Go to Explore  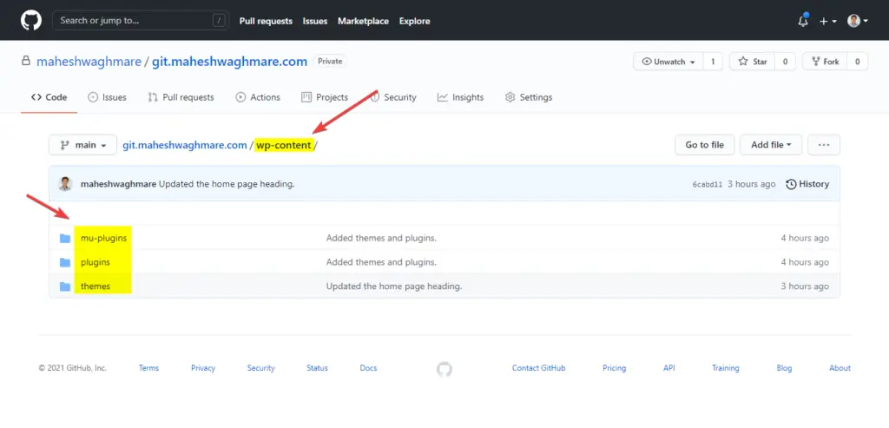click(x=414, y=21)
